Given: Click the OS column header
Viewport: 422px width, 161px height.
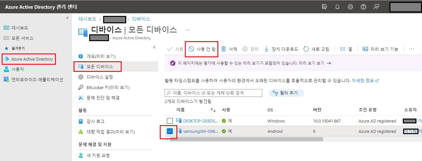Looking at the screenshot, I should pos(270,110).
